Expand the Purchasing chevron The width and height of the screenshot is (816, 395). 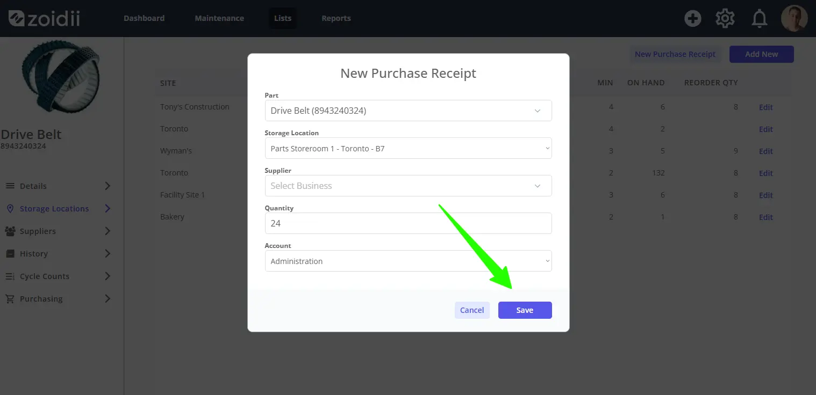(x=108, y=298)
